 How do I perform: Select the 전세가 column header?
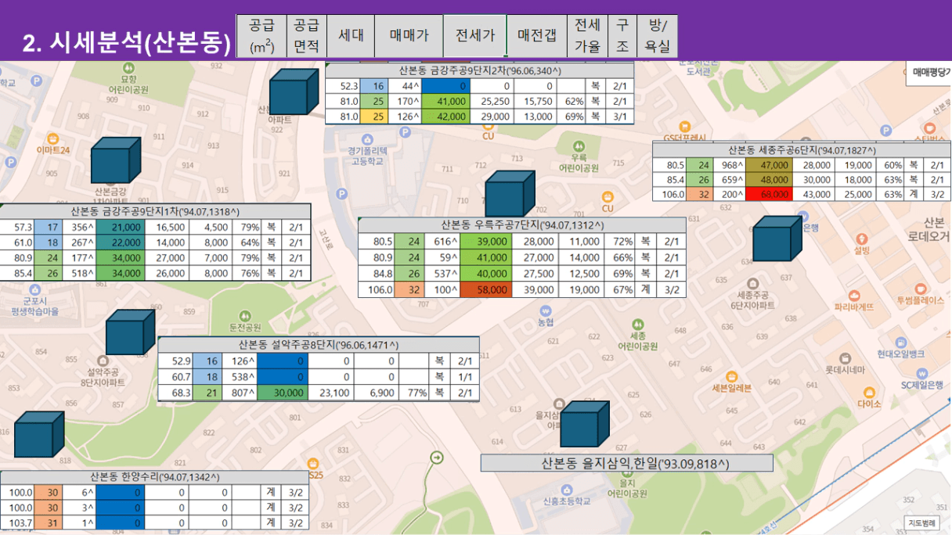coord(475,35)
